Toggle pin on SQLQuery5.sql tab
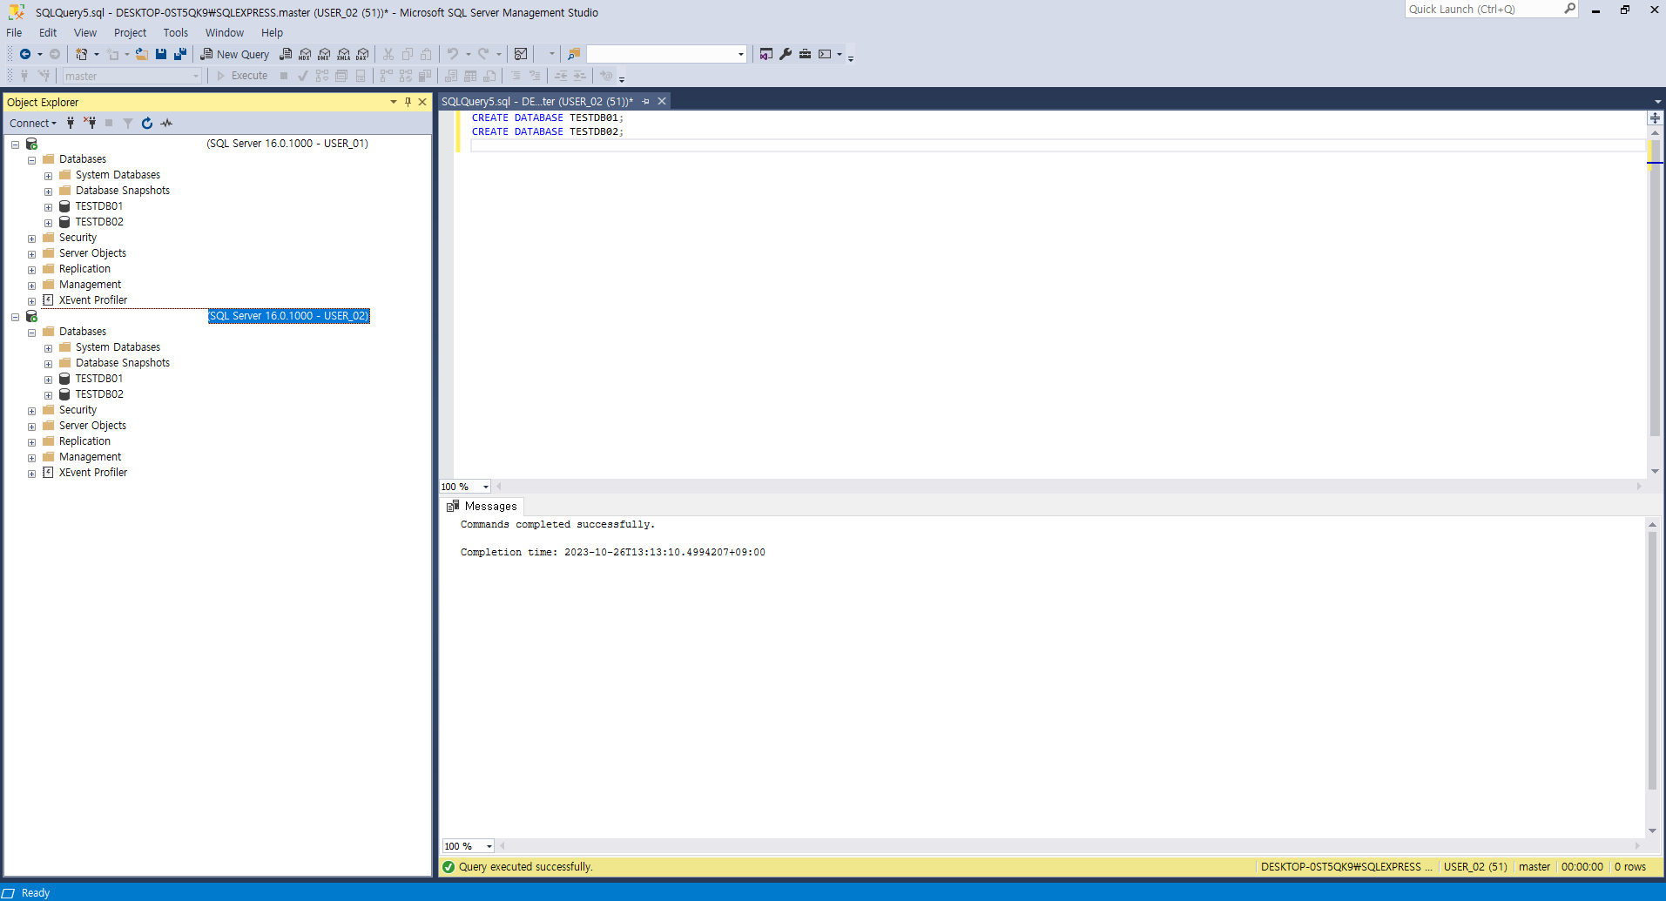Viewport: 1666px width, 901px height. pyautogui.click(x=646, y=102)
